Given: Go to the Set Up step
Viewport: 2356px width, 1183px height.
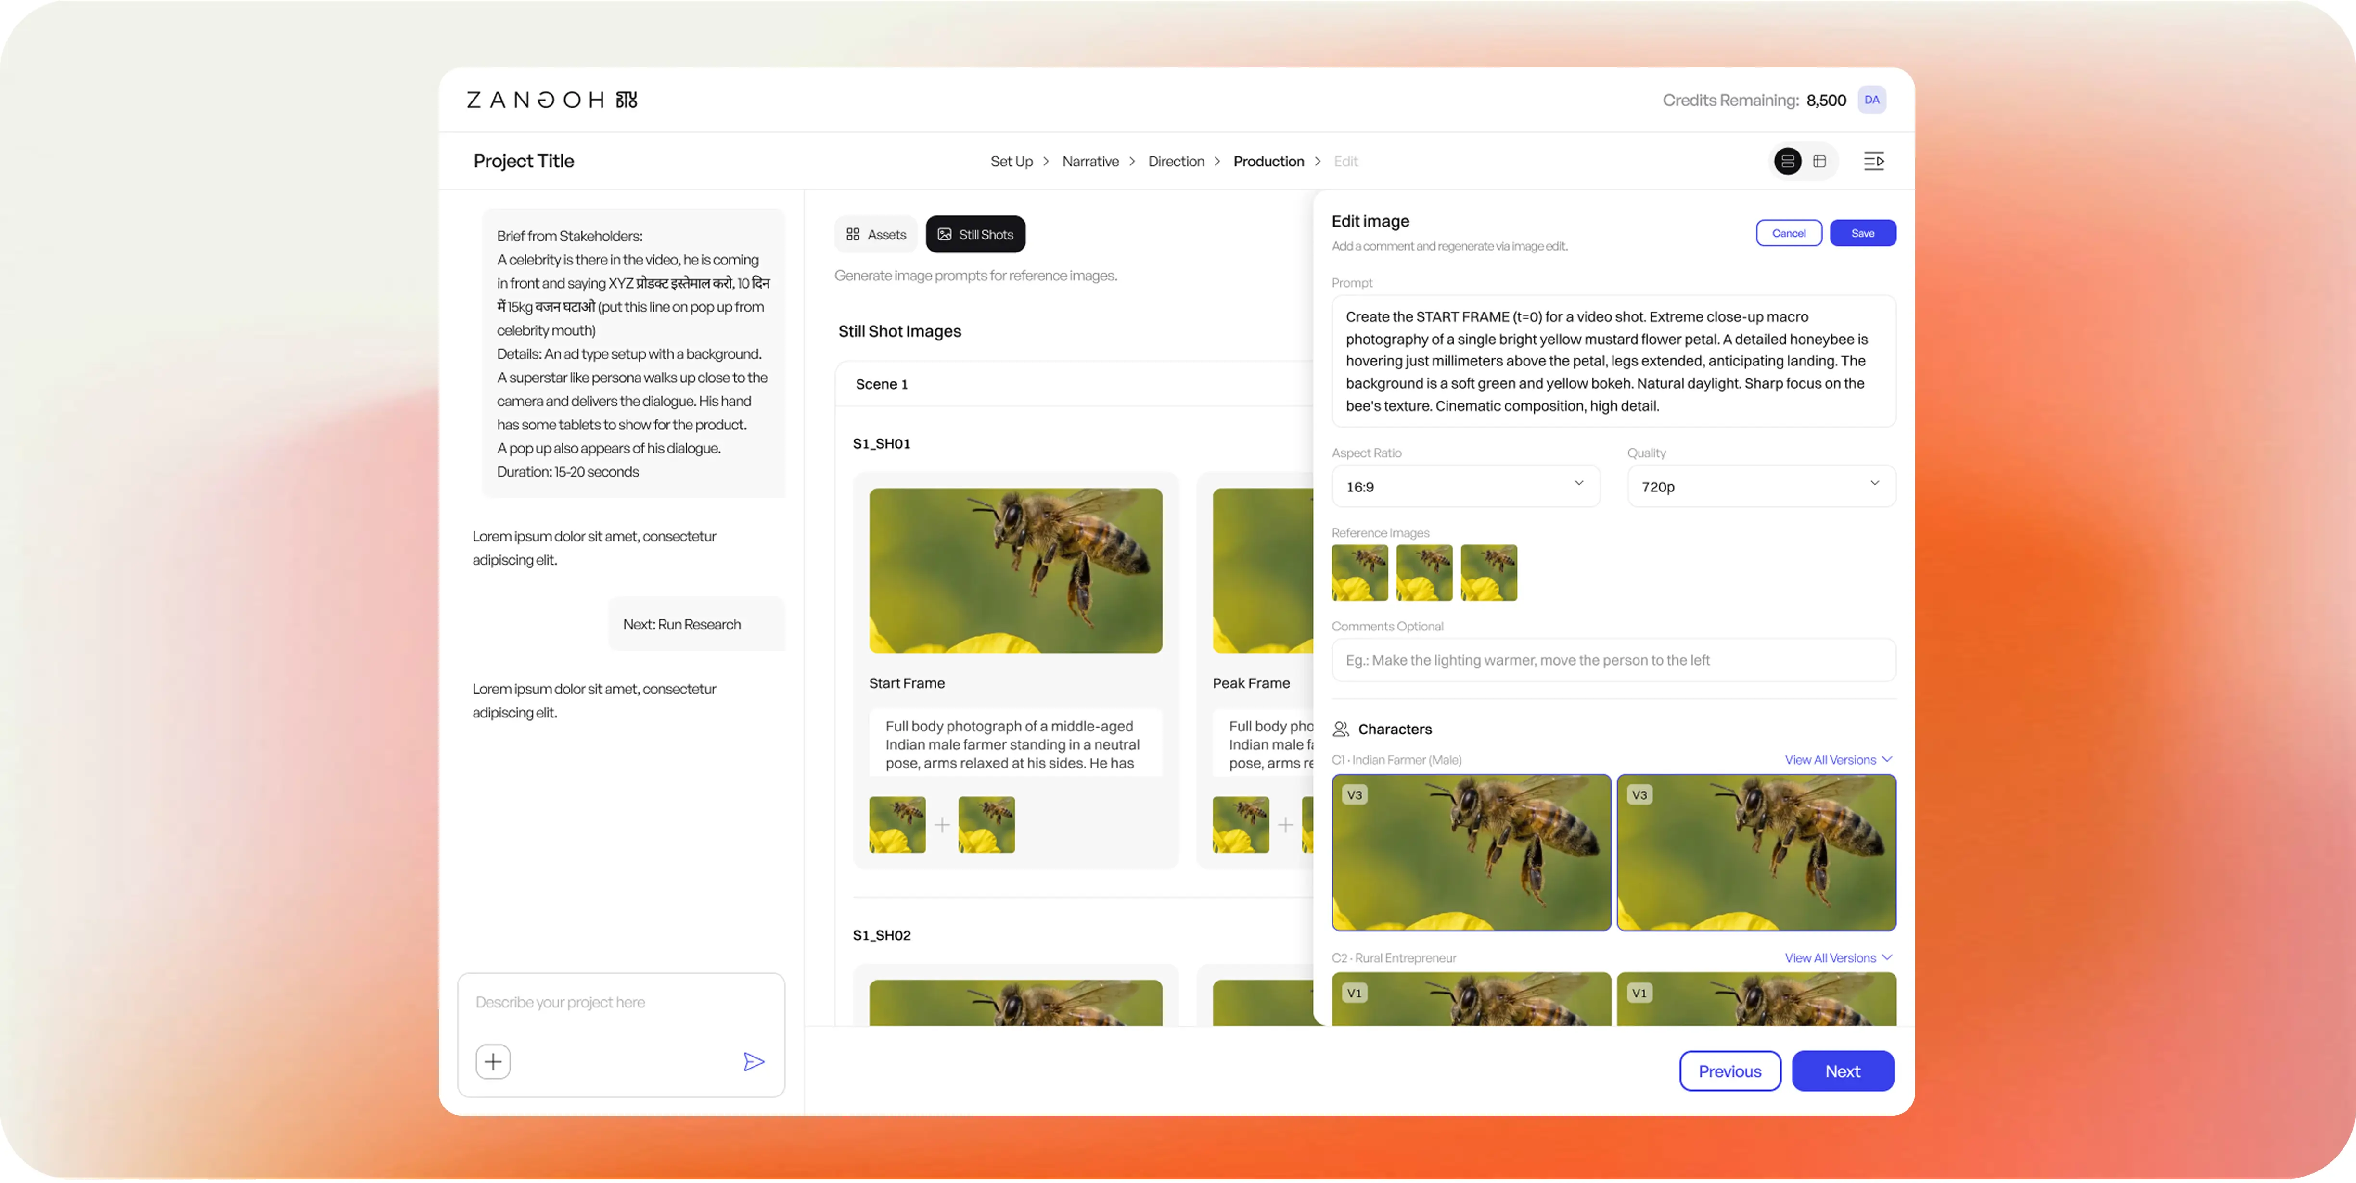Looking at the screenshot, I should [1012, 162].
